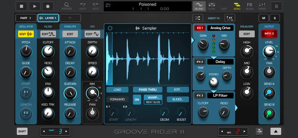Toggle the warp ON button
The image size is (298, 138).
[137, 100]
